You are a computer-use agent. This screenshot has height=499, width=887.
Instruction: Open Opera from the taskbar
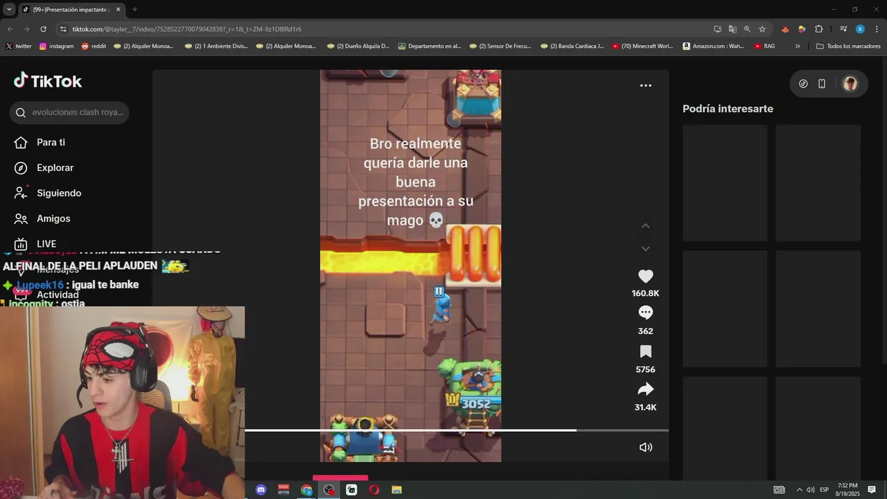pyautogui.click(x=374, y=490)
